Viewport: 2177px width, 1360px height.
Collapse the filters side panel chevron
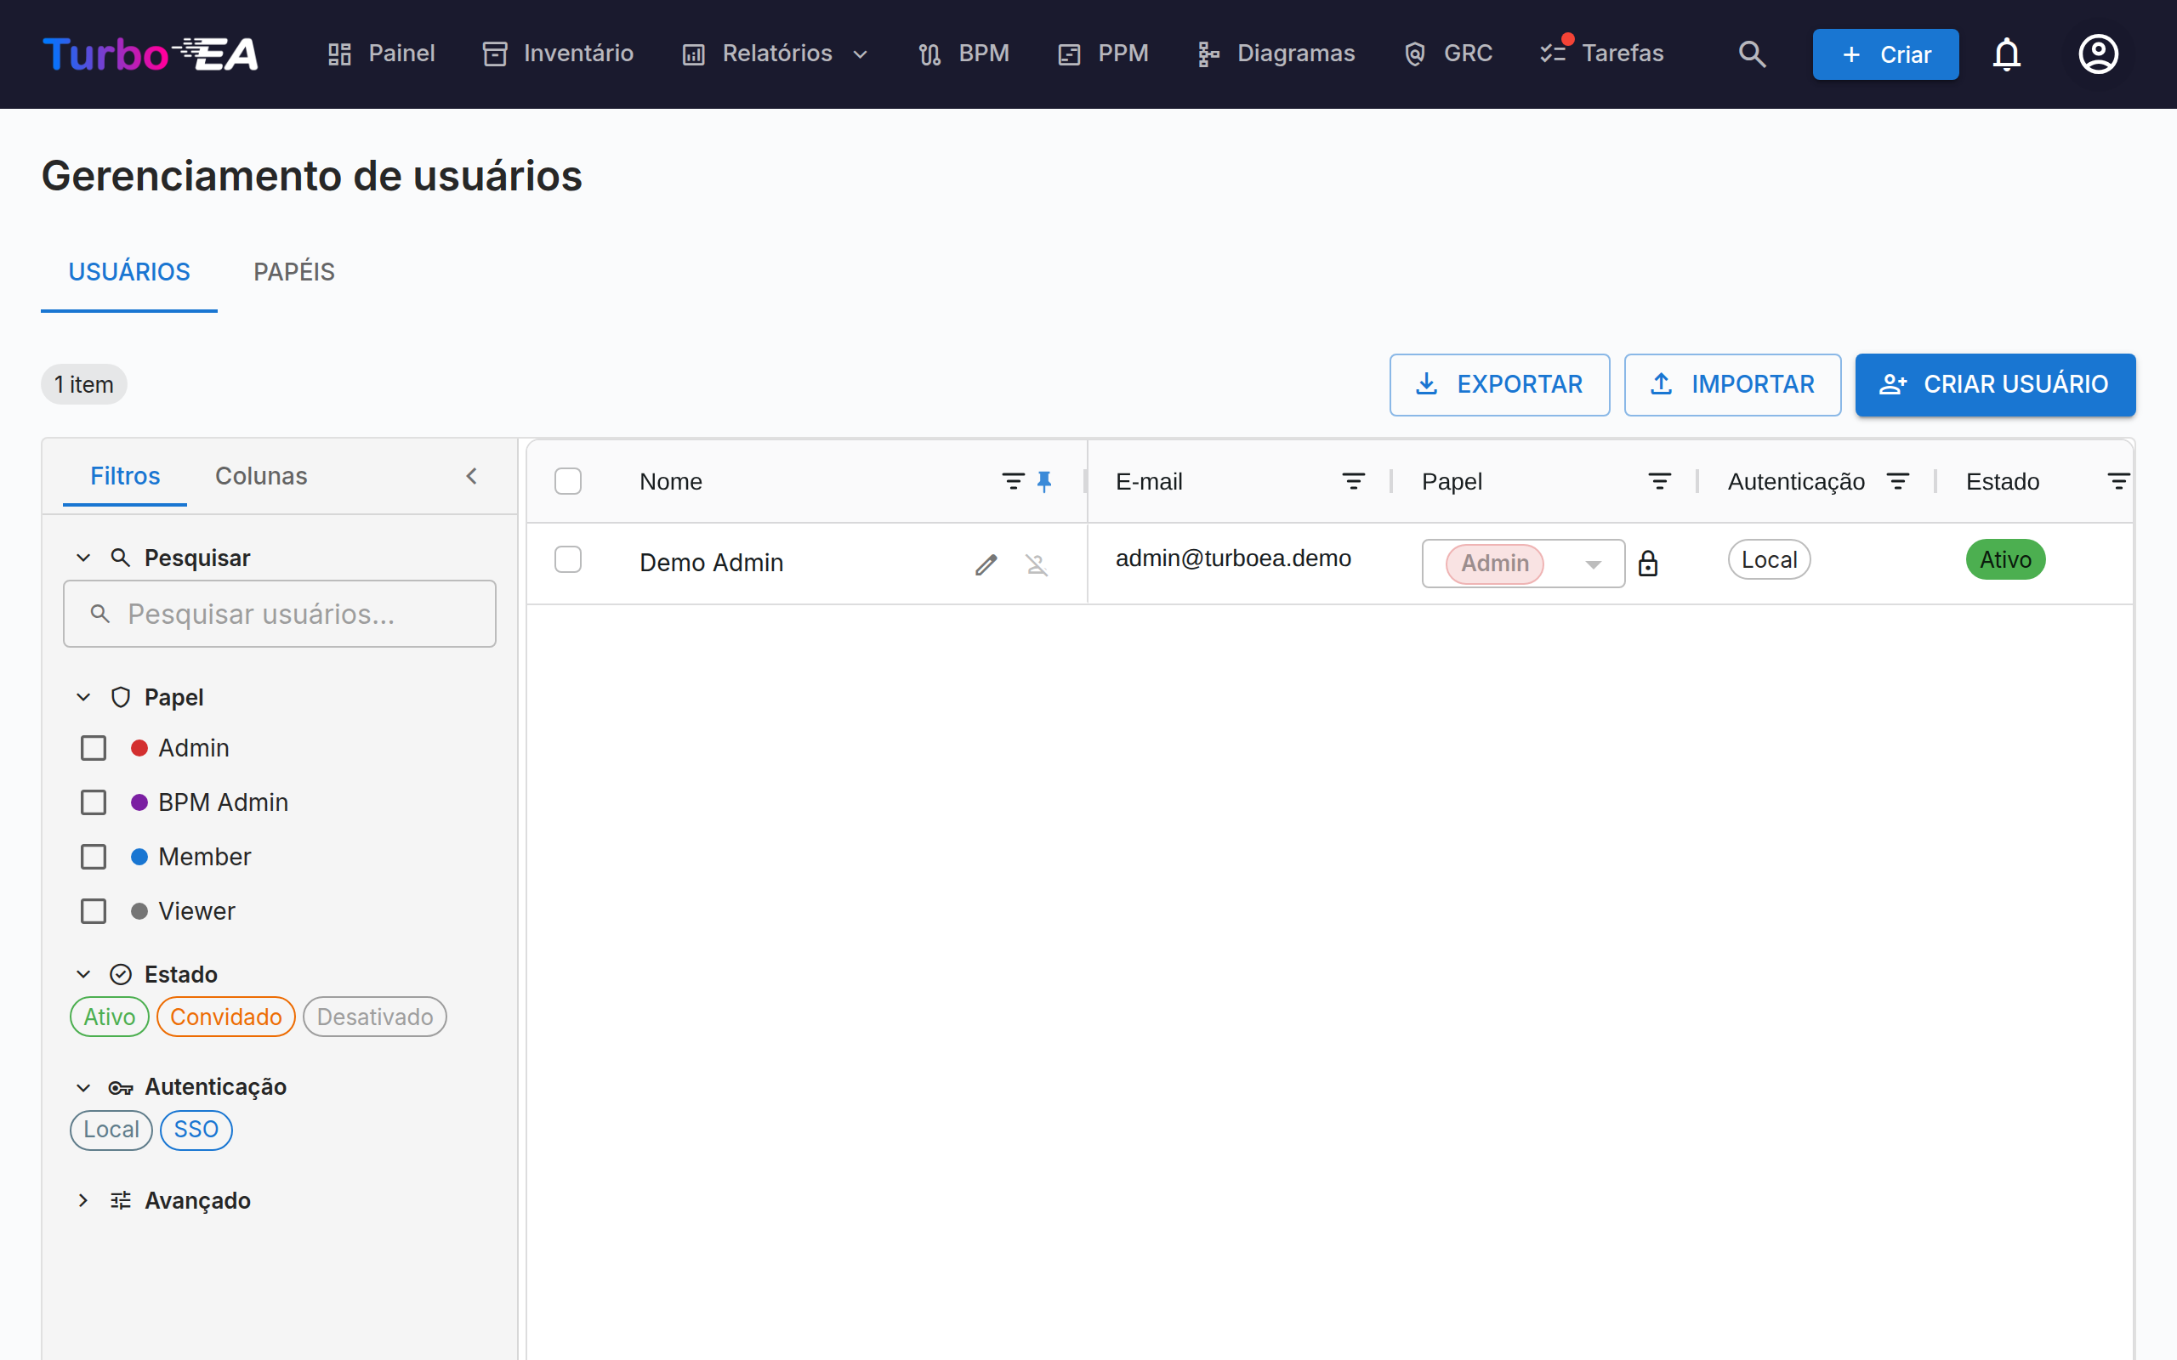[471, 476]
